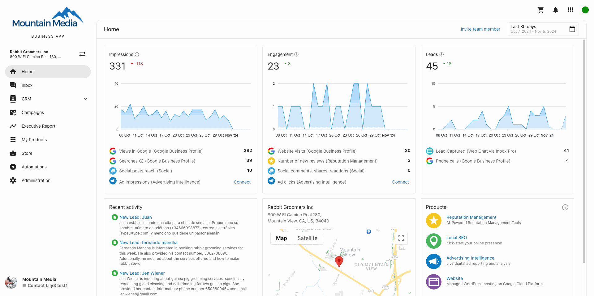The image size is (594, 296).
Task: Click the Impressions total 331
Action: (x=117, y=66)
